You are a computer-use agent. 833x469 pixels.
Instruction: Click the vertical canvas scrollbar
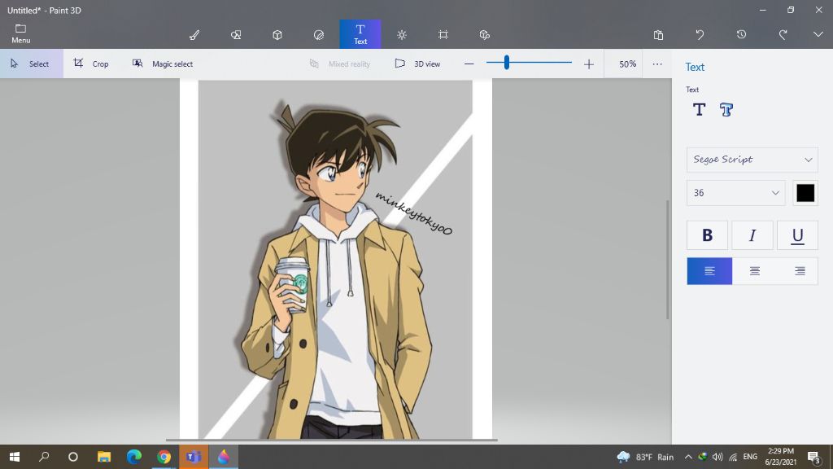tap(668, 260)
